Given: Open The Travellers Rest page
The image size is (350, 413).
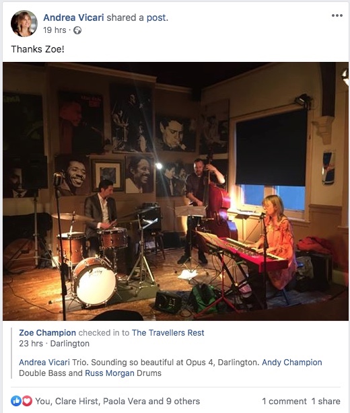Looking at the screenshot, I should pyautogui.click(x=168, y=333).
